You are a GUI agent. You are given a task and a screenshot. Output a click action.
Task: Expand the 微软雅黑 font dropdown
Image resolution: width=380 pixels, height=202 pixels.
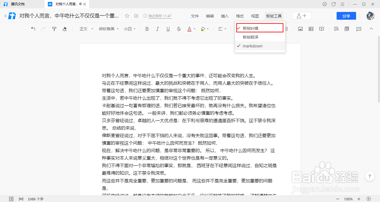(x=109, y=29)
